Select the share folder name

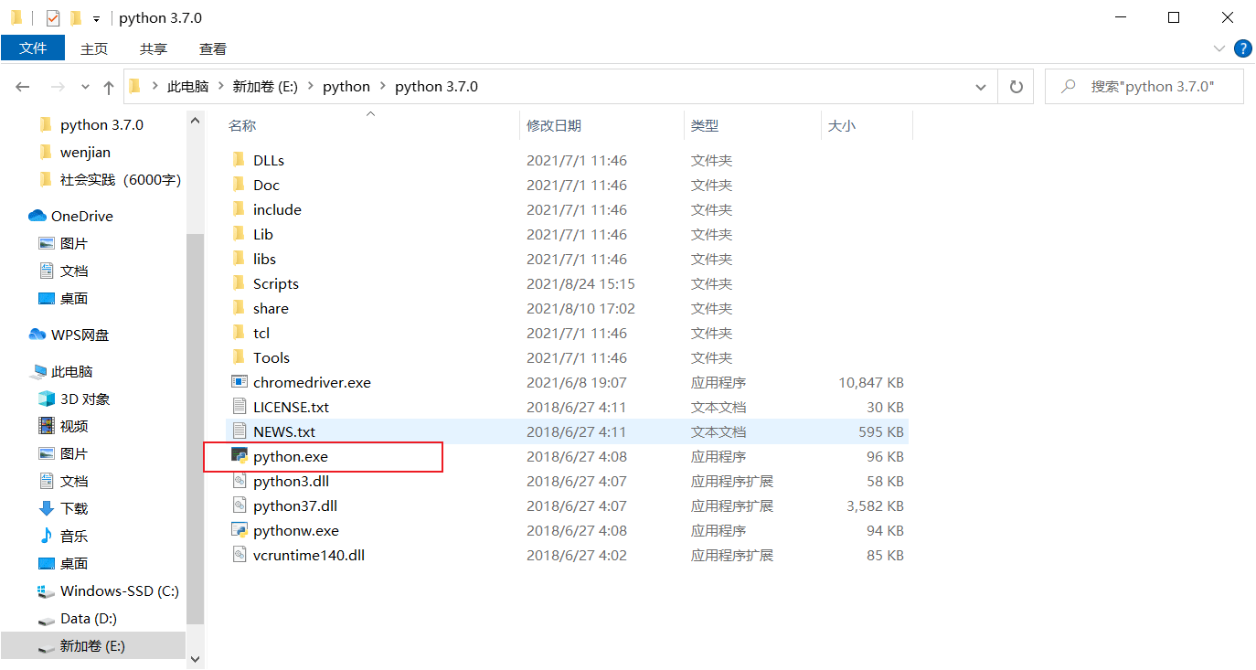(x=271, y=308)
